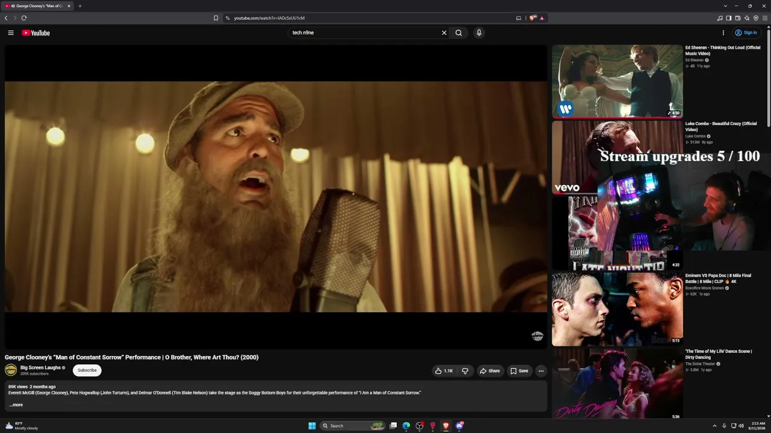Open the weather widget on the taskbar
This screenshot has width=771, height=433.
[22, 426]
